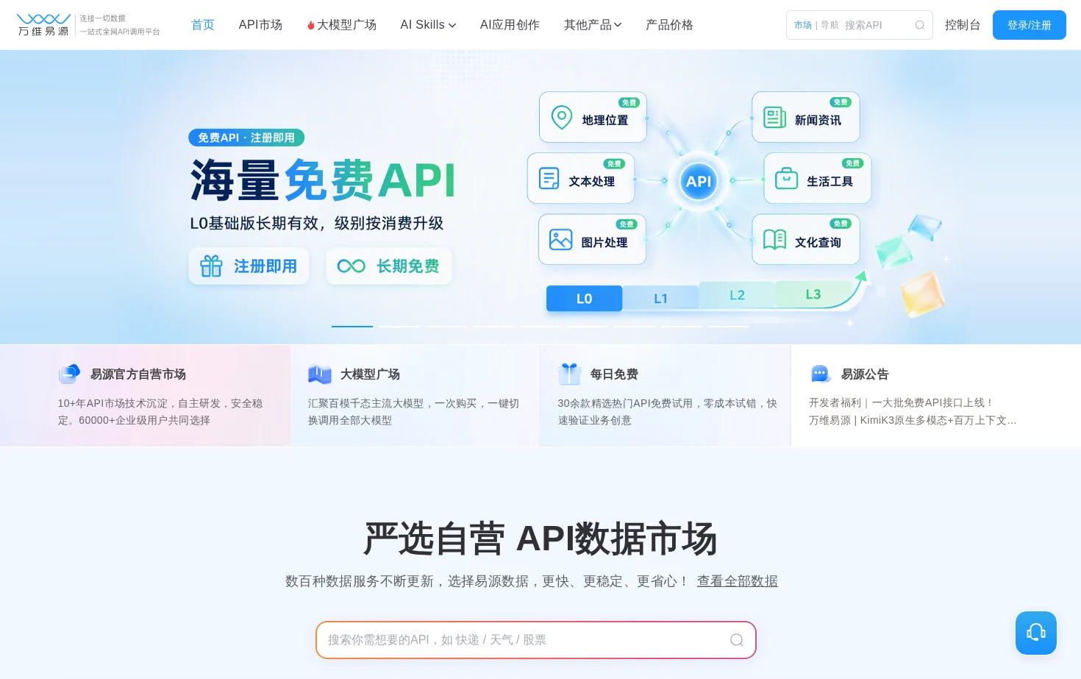Select the L0 level segment

[x=585, y=299]
